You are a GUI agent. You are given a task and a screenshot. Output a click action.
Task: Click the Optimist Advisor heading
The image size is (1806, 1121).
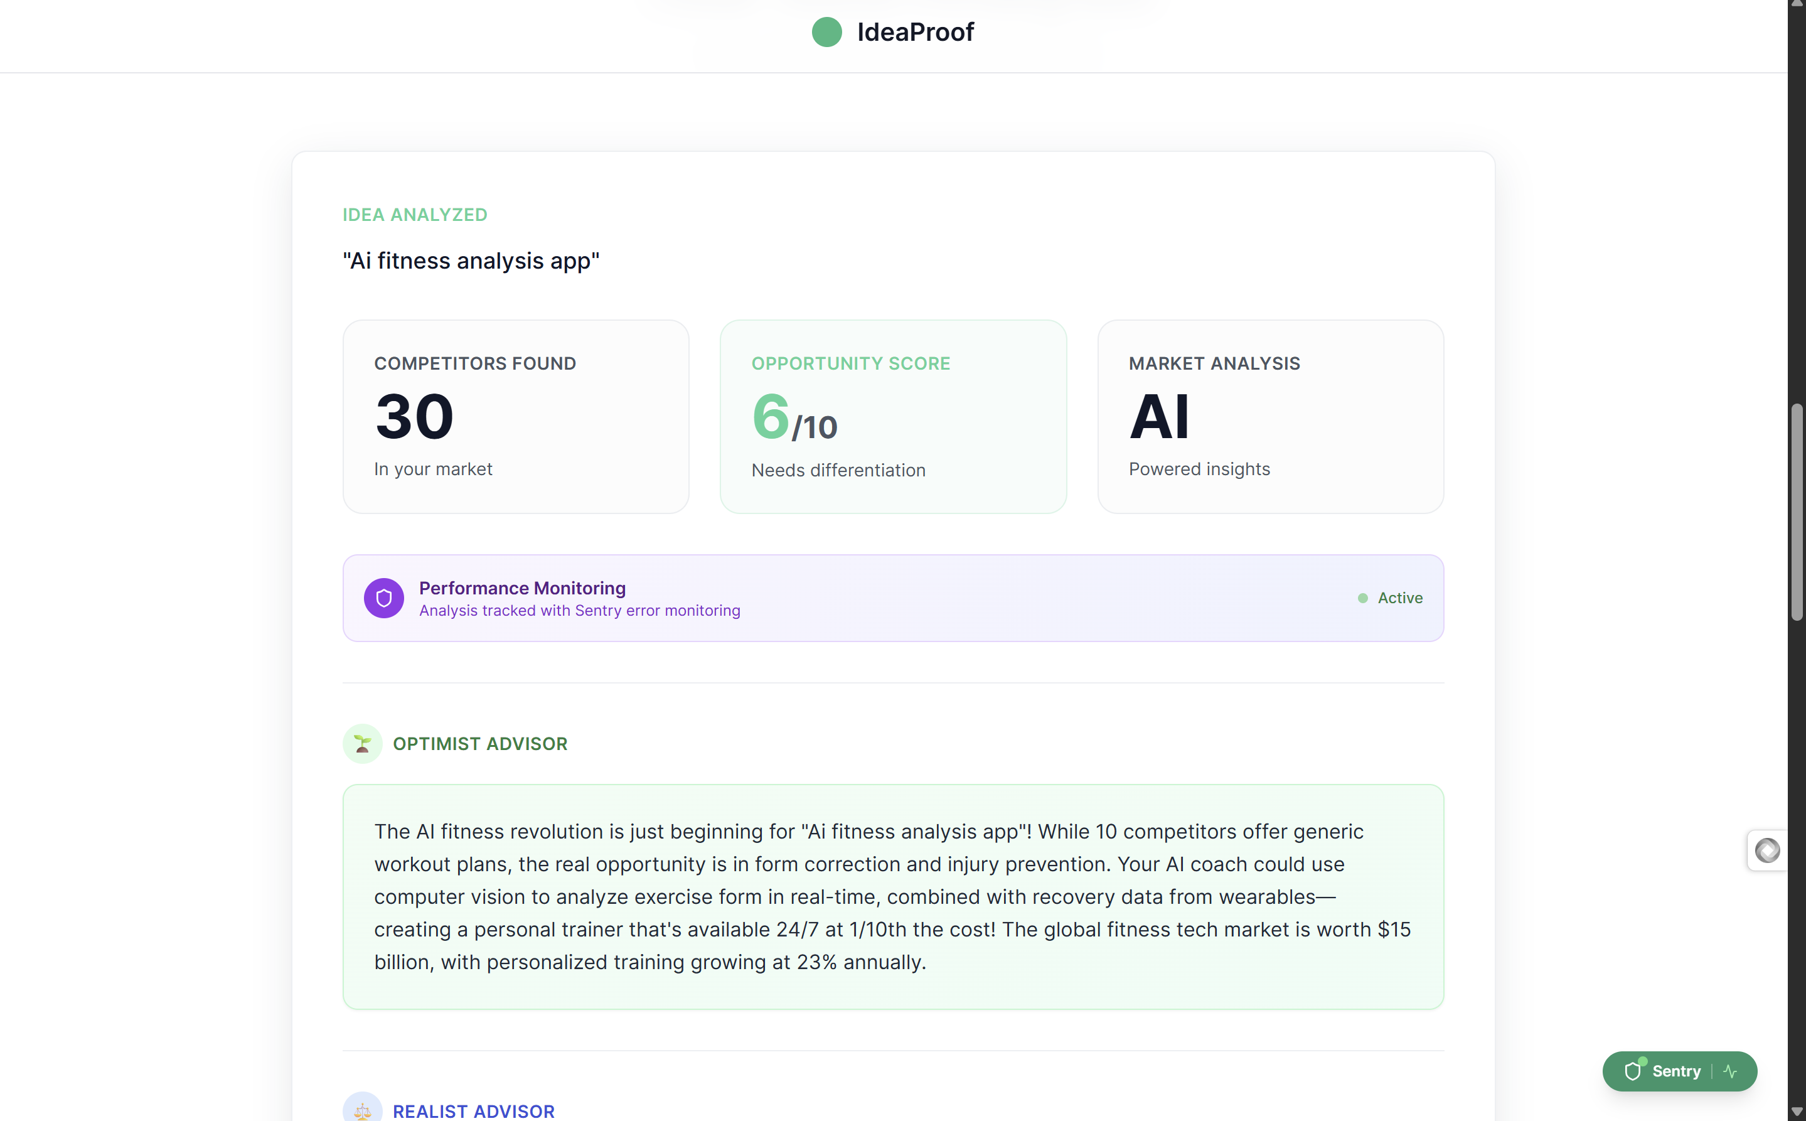coord(480,744)
